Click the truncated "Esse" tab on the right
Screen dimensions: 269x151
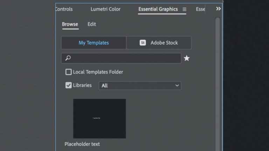point(201,9)
